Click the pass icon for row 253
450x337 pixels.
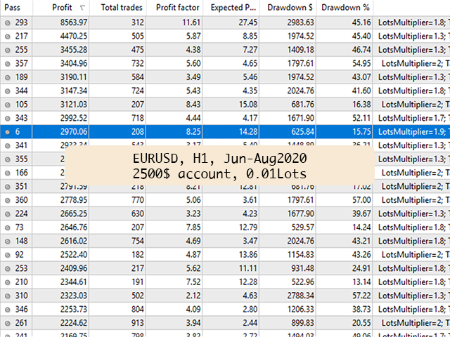pos(8,268)
